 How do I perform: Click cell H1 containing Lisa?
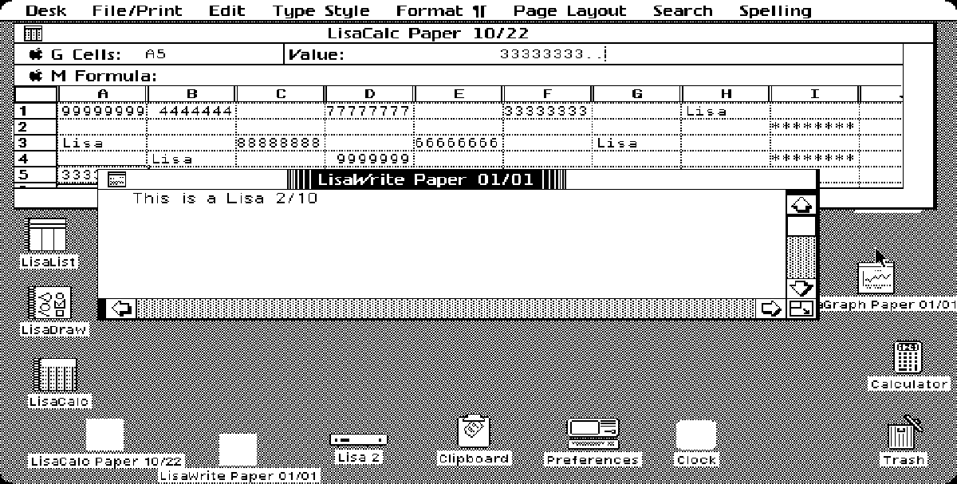[x=726, y=112]
